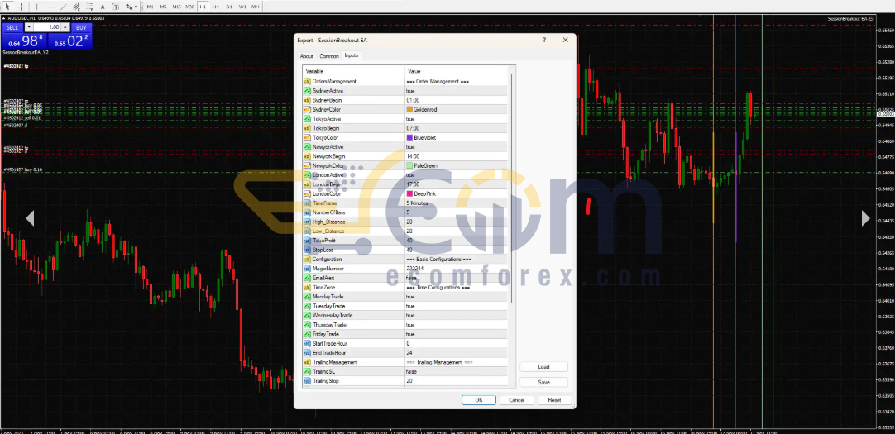Image resolution: width=895 pixels, height=434 pixels.
Task: Click the Load button
Action: (543, 367)
